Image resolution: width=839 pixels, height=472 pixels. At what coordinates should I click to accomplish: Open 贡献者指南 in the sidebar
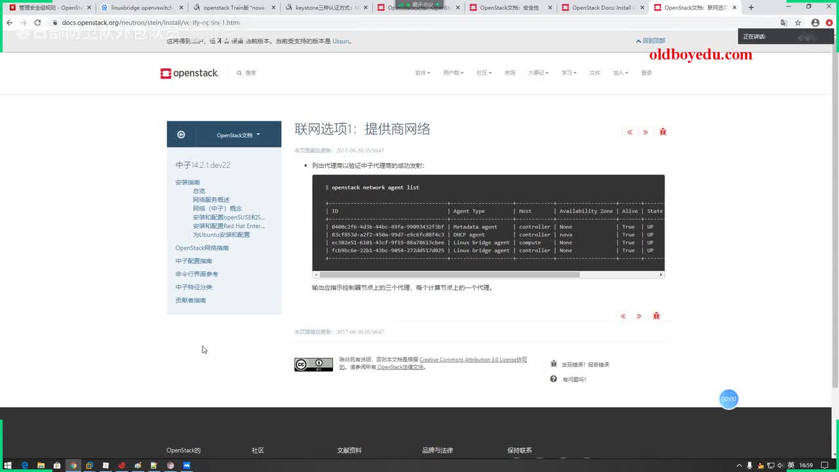click(191, 300)
